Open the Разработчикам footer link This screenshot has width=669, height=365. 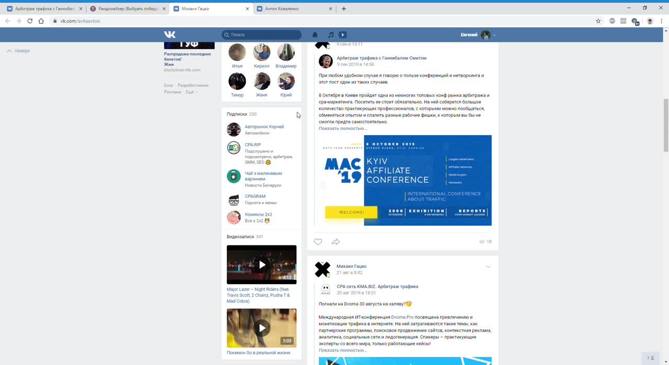click(193, 85)
